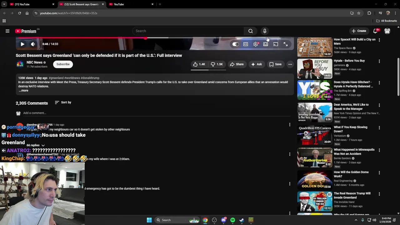
Task: Open a new browser tab
Action: 160,4
